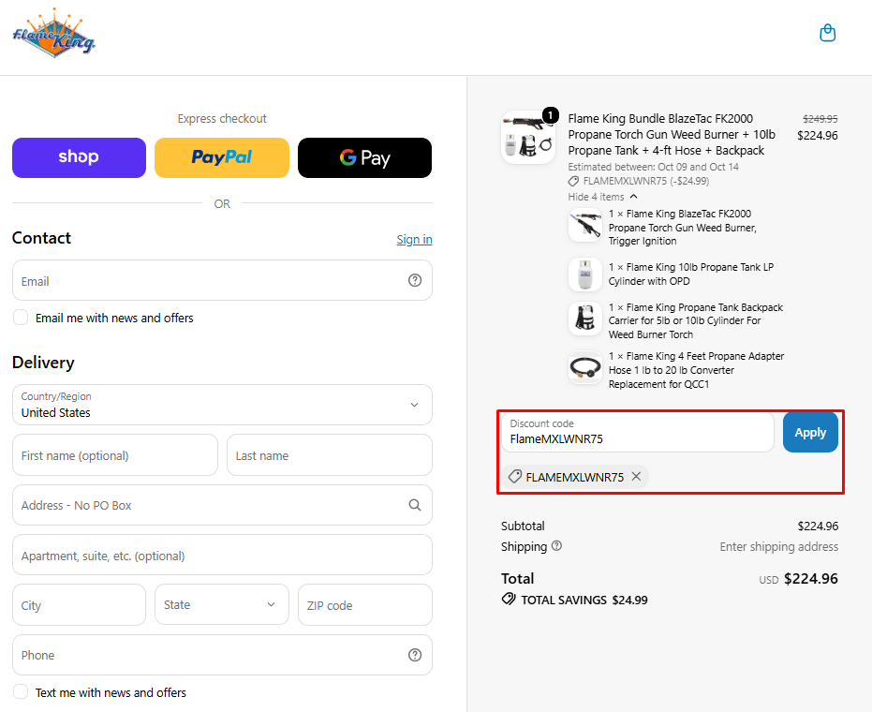Image resolution: width=872 pixels, height=712 pixels.
Task: Remove the FLAMEMXLWNR75 discount tag
Action: click(x=637, y=476)
